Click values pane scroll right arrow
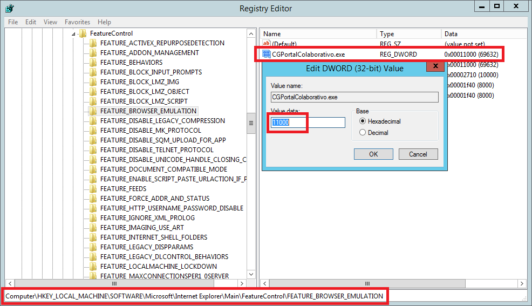 click(522, 283)
